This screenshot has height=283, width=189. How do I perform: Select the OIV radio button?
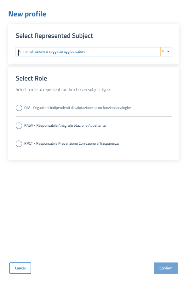coord(19,108)
